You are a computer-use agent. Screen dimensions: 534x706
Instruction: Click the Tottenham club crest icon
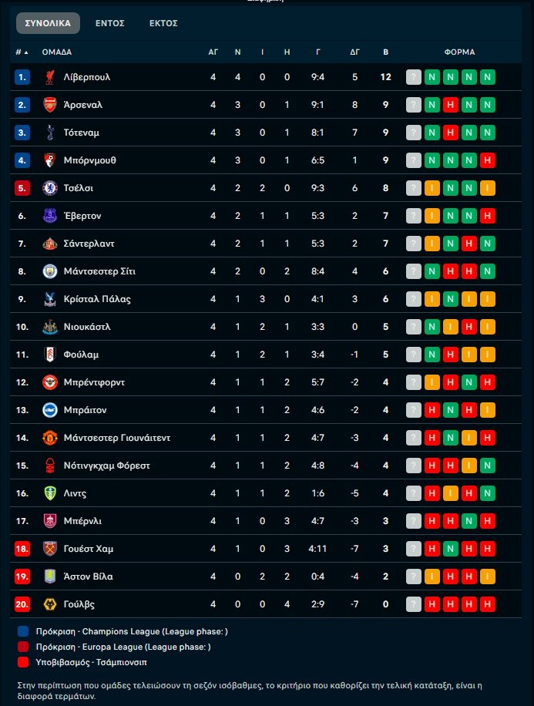point(49,133)
